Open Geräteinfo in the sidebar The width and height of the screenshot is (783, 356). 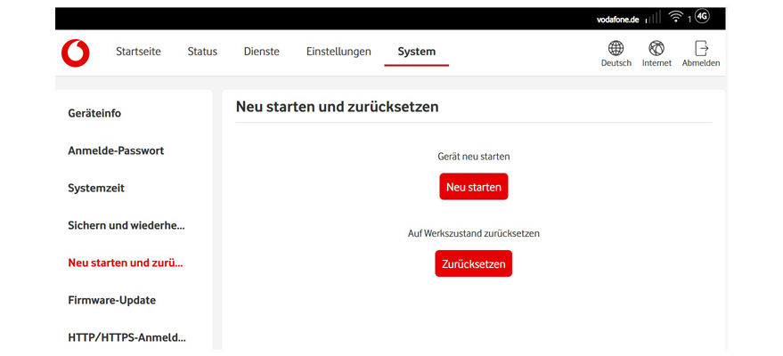(x=94, y=114)
